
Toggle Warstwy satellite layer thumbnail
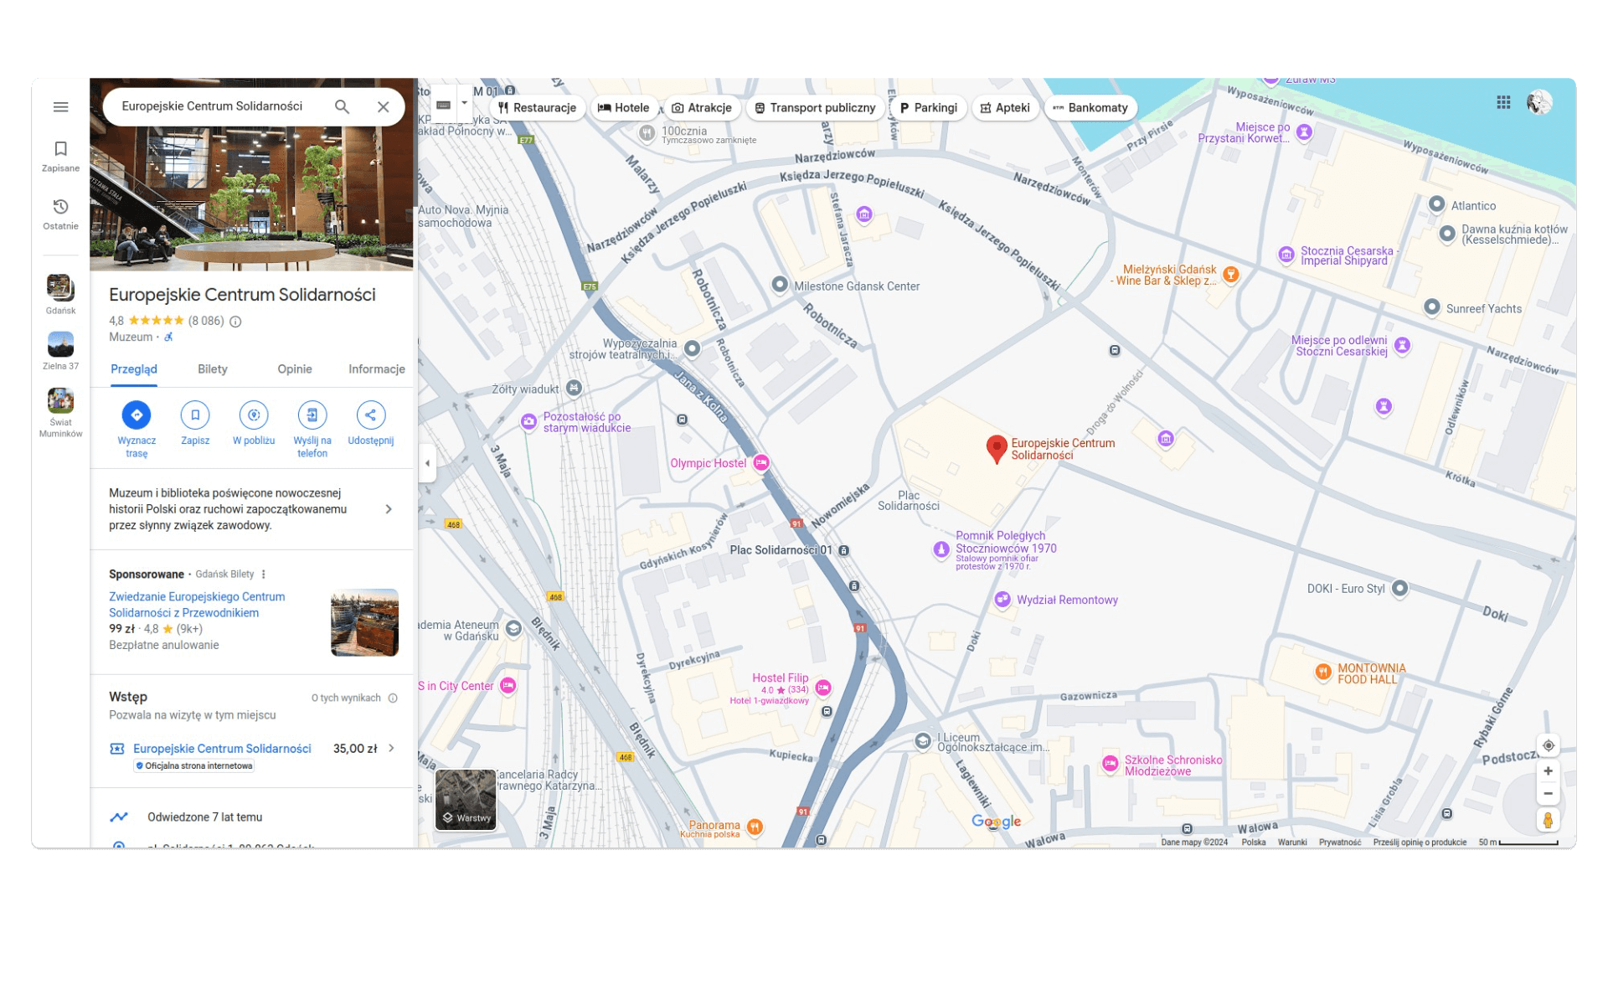[466, 800]
